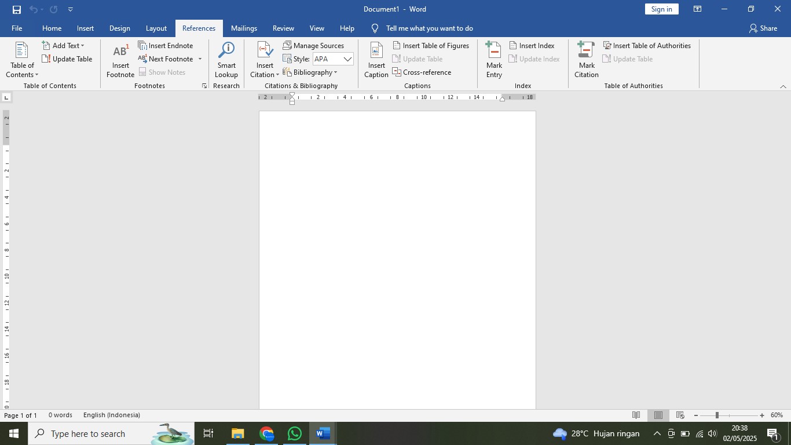Viewport: 791px width, 445px height.
Task: Click the Tell me what you want to do field
Action: point(429,28)
